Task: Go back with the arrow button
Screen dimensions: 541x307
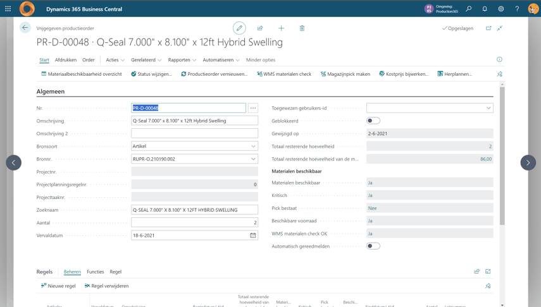Action: (25, 28)
